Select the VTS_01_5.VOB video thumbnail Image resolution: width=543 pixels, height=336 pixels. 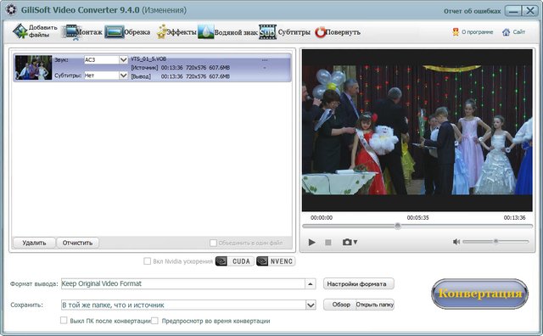coord(33,68)
